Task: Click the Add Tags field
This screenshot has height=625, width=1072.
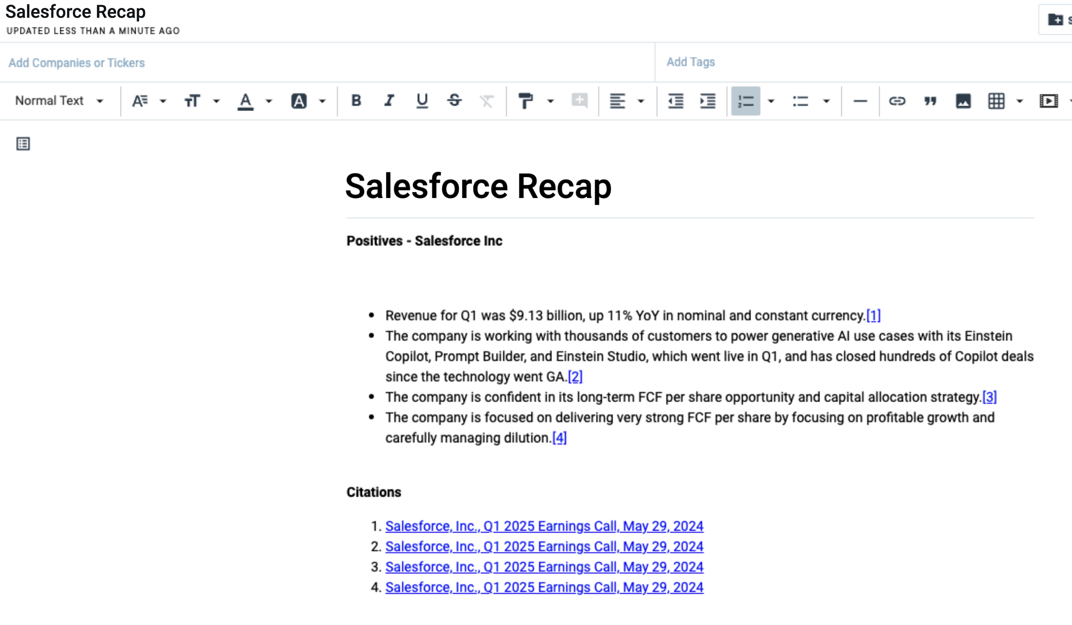Action: (x=864, y=62)
